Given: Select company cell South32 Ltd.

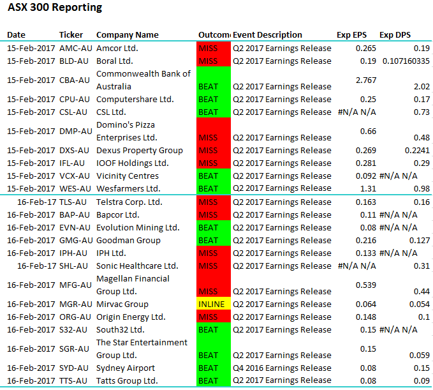Looking at the screenshot, I should (121, 330).
